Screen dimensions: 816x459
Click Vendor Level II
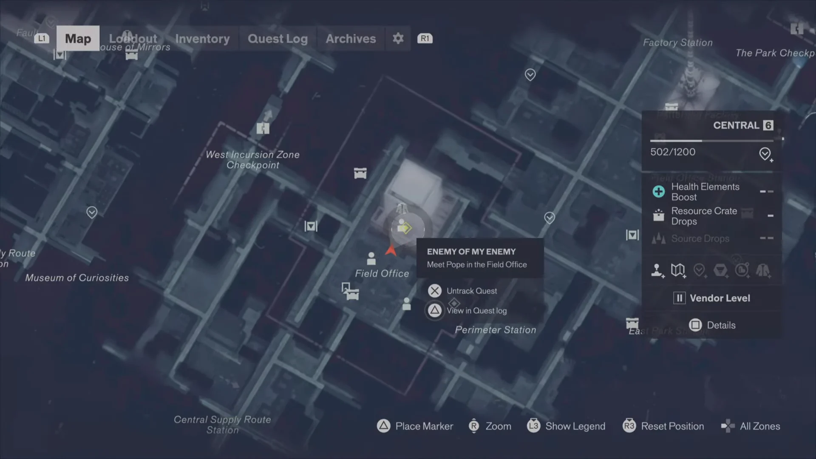click(712, 298)
